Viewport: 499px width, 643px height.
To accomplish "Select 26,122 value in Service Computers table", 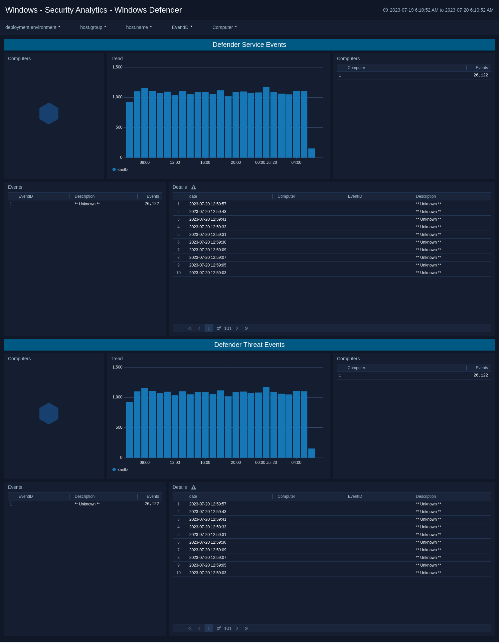I will tap(481, 75).
